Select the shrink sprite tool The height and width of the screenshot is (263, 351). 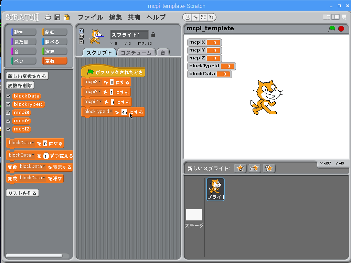[211, 17]
